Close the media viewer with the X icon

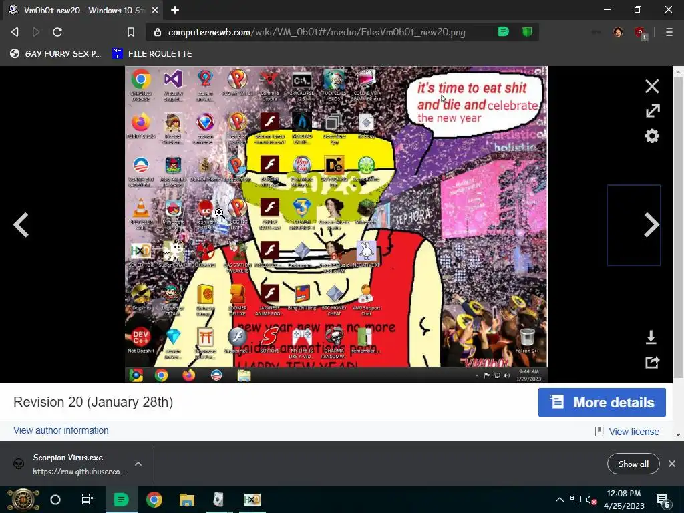[652, 86]
